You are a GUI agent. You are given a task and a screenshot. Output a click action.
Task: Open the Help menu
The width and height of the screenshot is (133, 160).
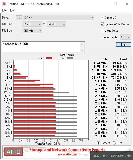13,10
